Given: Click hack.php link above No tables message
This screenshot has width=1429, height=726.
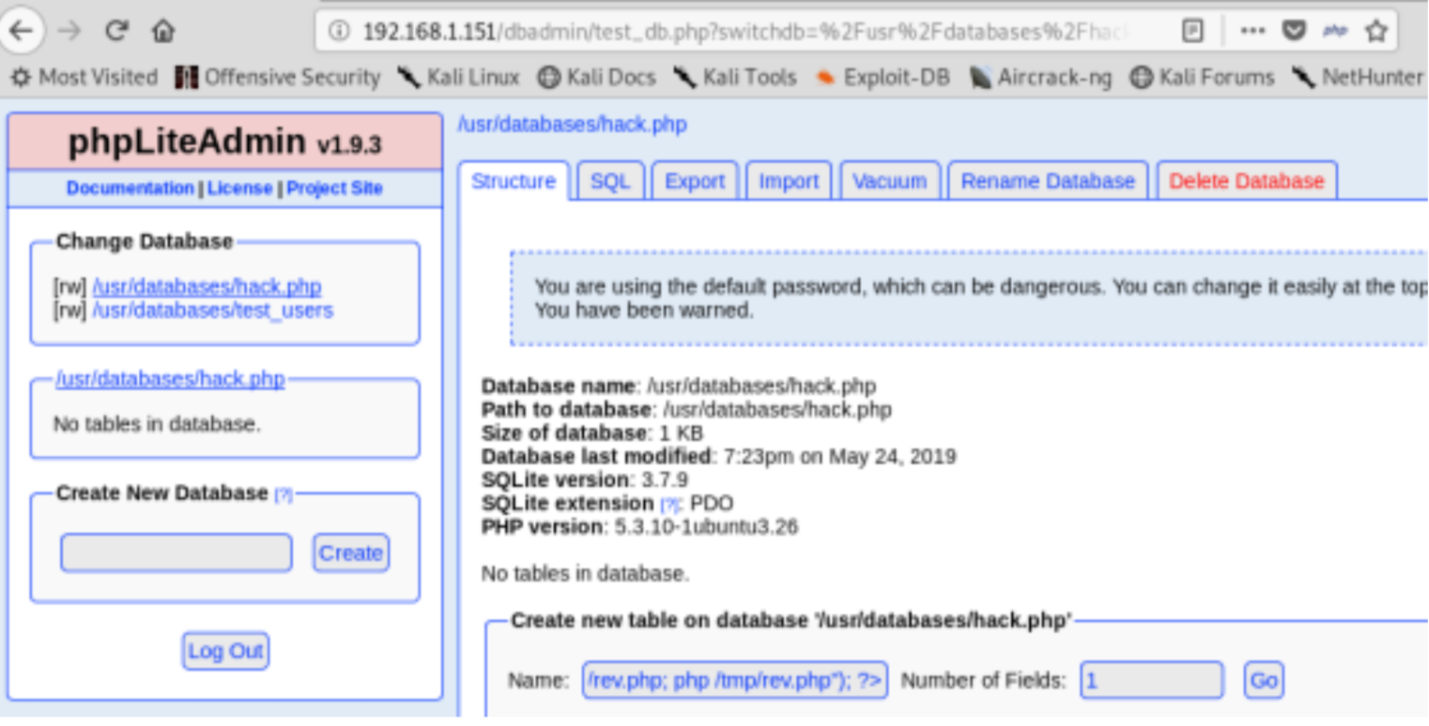Looking at the screenshot, I should point(170,379).
